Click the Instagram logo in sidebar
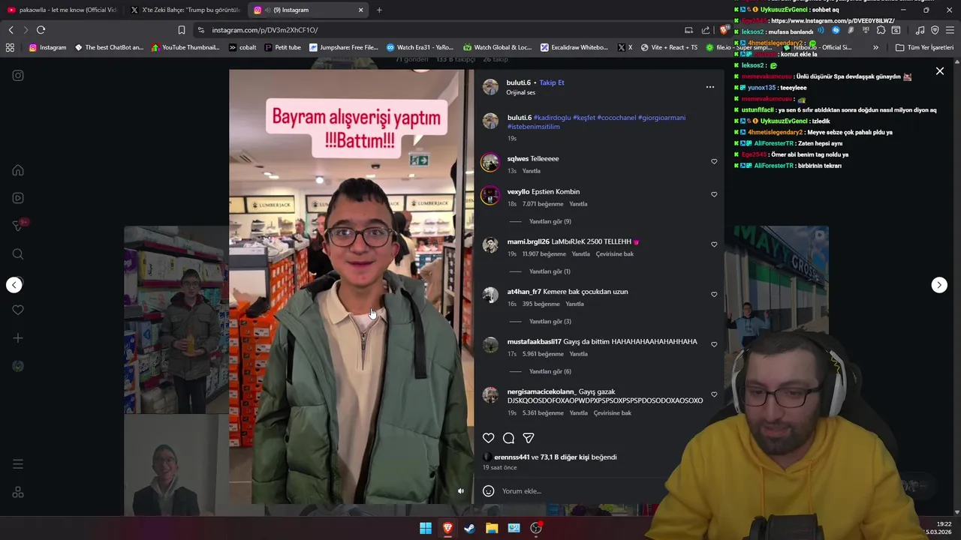The height and width of the screenshot is (540, 961). tap(18, 76)
